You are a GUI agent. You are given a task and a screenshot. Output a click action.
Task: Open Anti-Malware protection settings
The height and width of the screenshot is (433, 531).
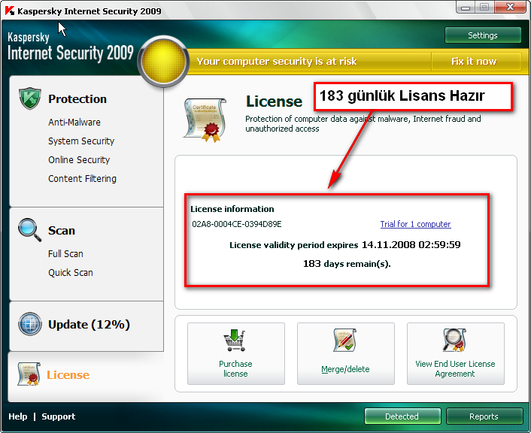click(x=74, y=123)
